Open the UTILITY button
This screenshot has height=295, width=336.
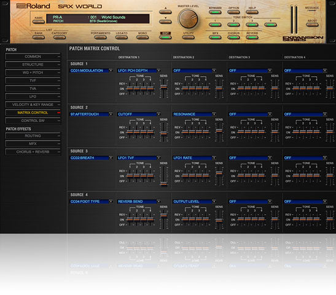click(188, 37)
